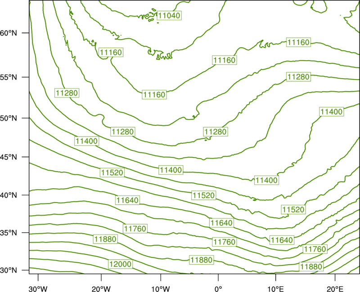
Task: Click the 30°N latitude axis label
Action: (x=9, y=270)
